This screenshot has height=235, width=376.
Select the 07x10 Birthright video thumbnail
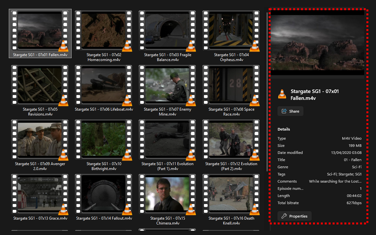pyautogui.click(x=104, y=140)
